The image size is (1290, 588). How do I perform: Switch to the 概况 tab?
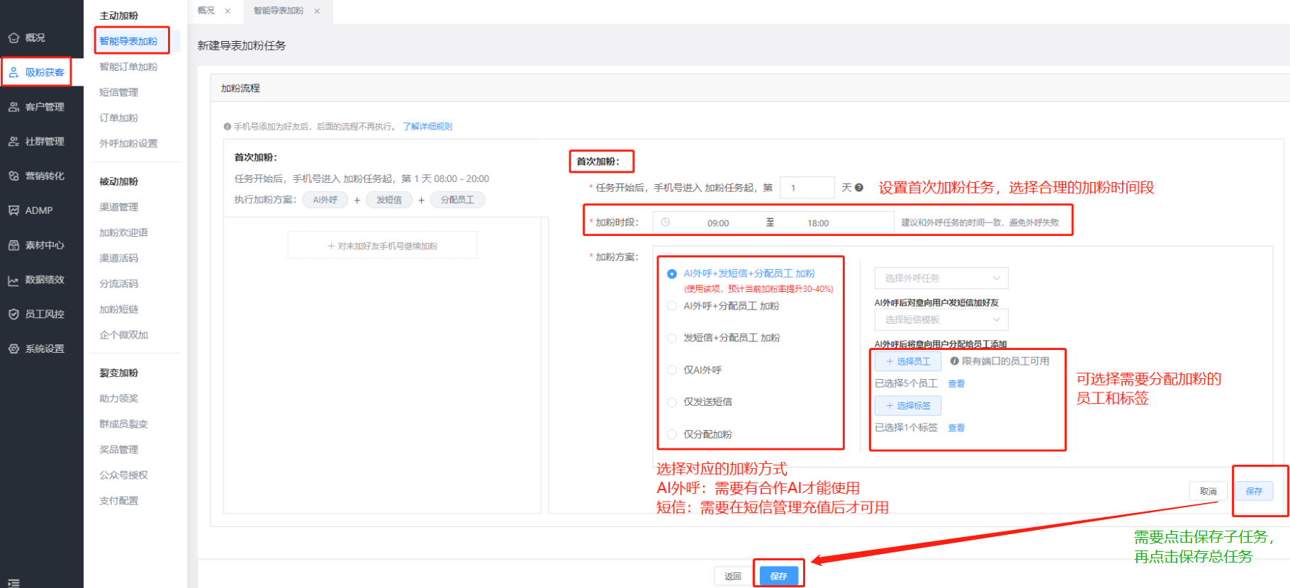[x=206, y=11]
